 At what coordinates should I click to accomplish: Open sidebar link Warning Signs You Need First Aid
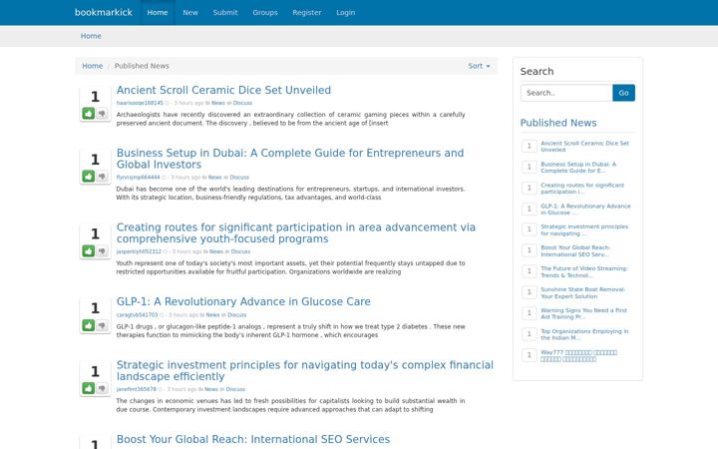[583, 313]
